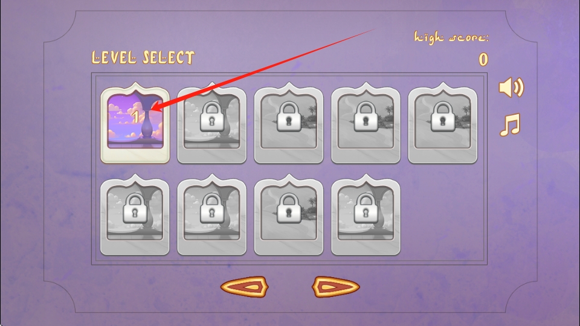Mute the sound effects speaker icon

click(x=511, y=88)
